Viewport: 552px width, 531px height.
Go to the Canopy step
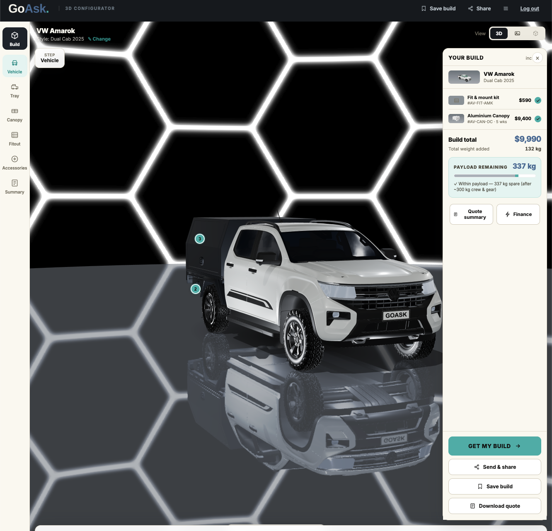(15, 114)
